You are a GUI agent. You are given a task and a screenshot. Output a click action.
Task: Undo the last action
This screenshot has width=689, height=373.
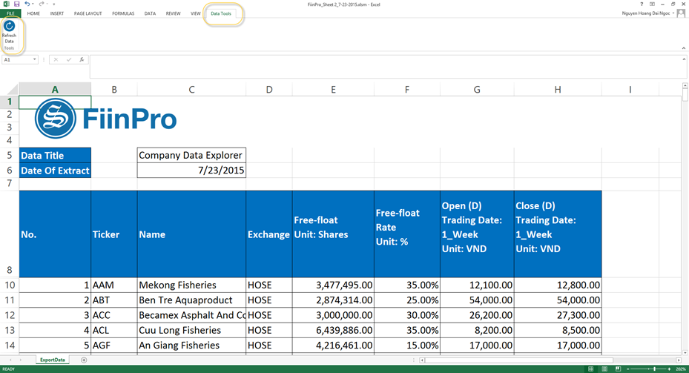[27, 4]
